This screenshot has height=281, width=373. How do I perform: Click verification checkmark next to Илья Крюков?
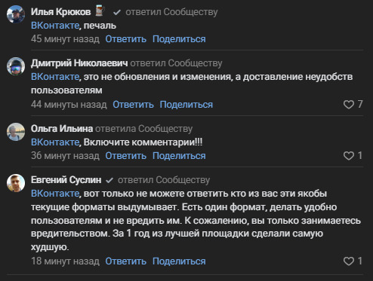(117, 12)
